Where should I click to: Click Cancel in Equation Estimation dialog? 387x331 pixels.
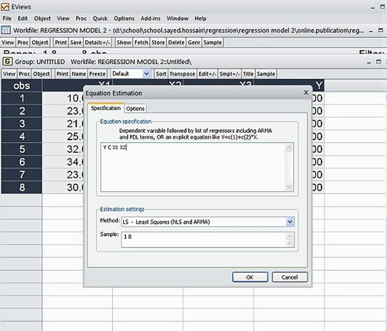[x=290, y=277]
